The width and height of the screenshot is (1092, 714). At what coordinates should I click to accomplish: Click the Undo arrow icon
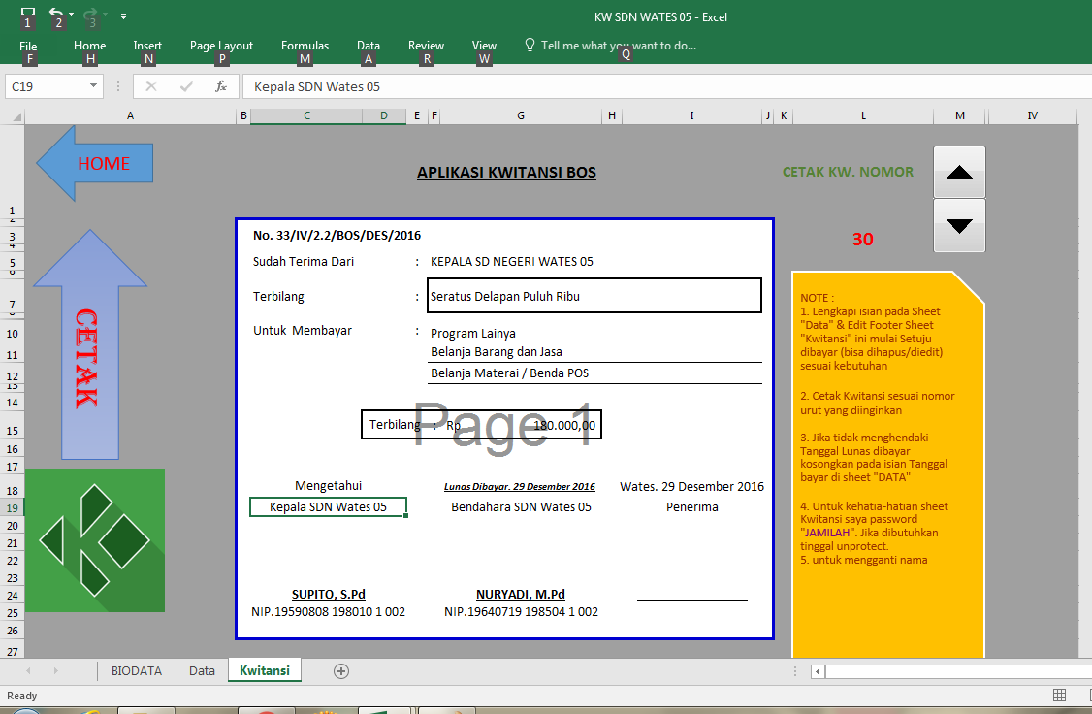click(x=56, y=14)
